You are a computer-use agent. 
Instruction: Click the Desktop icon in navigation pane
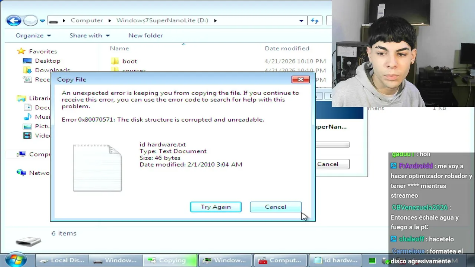click(x=27, y=61)
